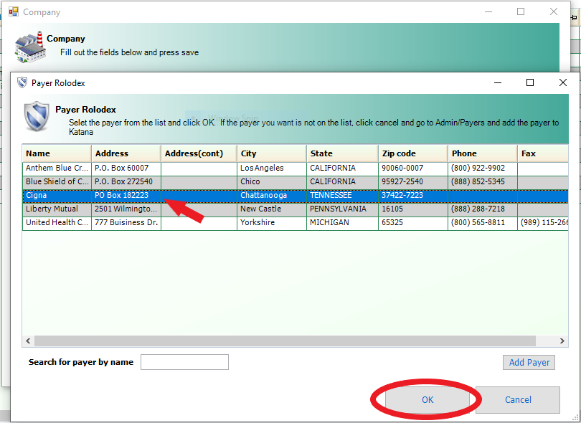
Task: Click zip code 37422-7223
Action: tap(413, 196)
